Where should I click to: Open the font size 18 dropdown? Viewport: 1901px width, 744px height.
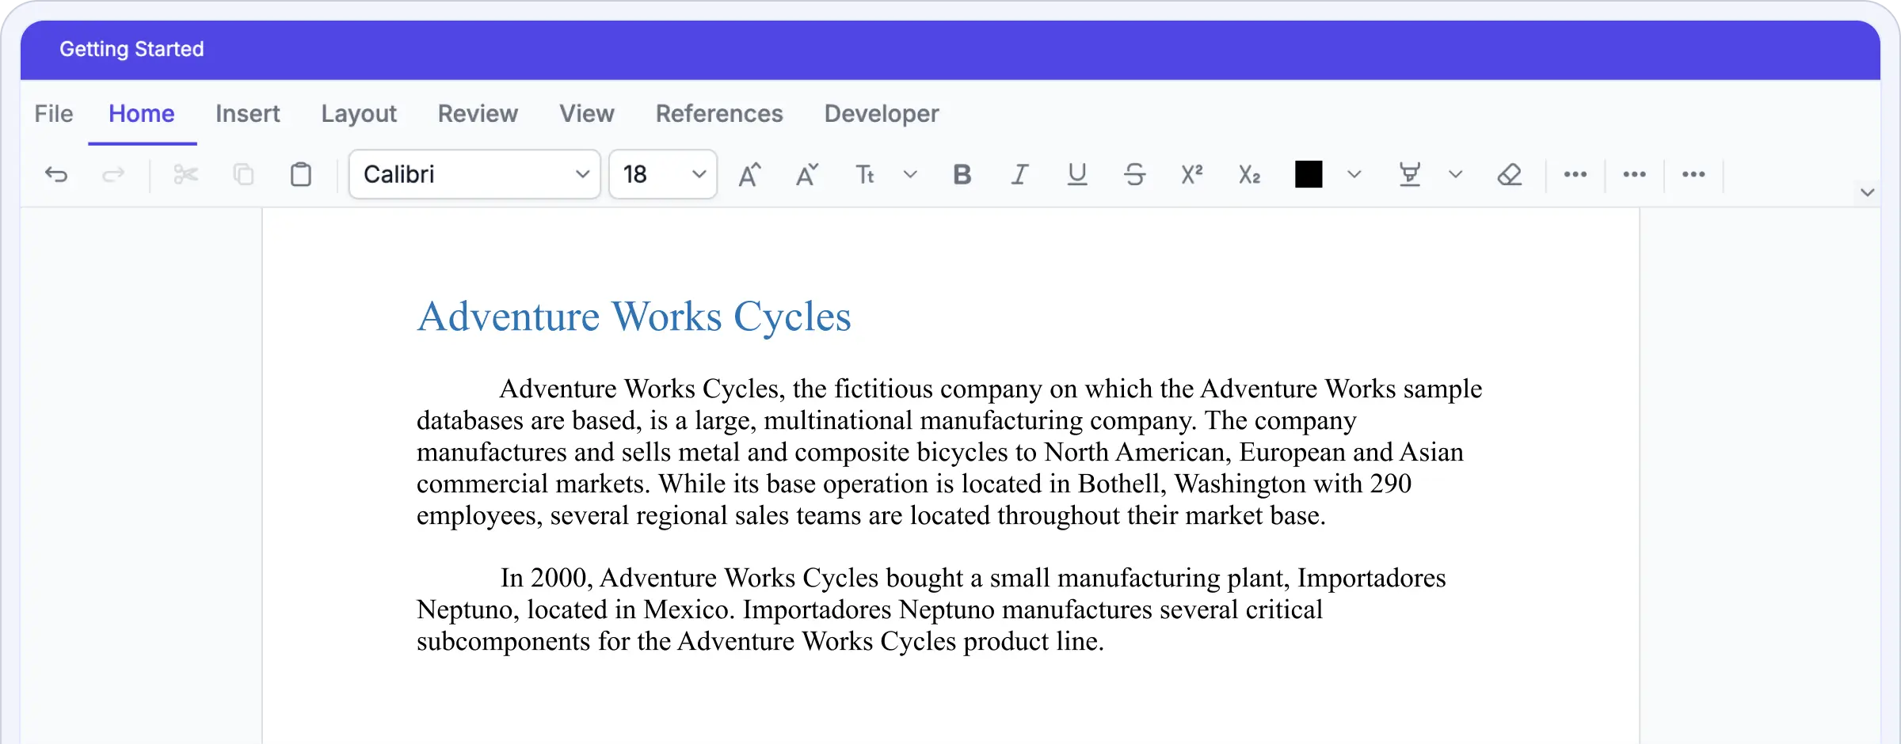click(x=663, y=174)
